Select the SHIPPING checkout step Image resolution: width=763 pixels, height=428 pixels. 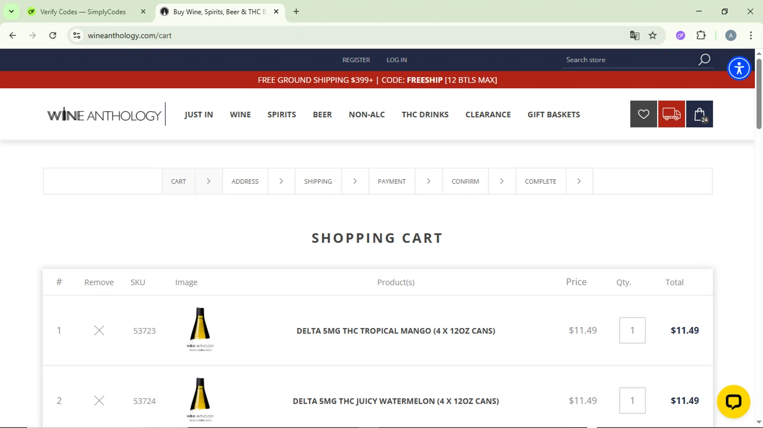[318, 181]
